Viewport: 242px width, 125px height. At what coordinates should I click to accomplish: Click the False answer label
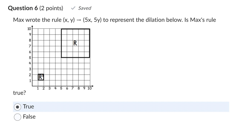pyautogui.click(x=29, y=117)
